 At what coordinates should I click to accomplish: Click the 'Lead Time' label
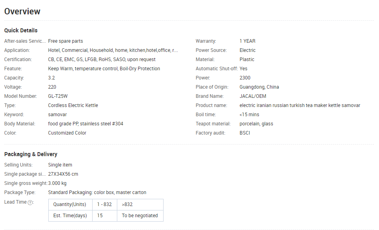tap(16, 202)
